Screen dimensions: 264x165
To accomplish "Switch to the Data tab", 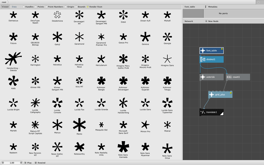I will [14, 7].
